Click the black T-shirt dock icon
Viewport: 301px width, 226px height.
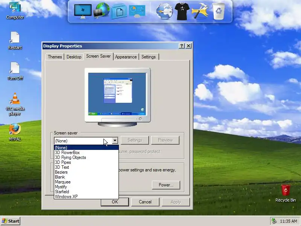pos(182,11)
